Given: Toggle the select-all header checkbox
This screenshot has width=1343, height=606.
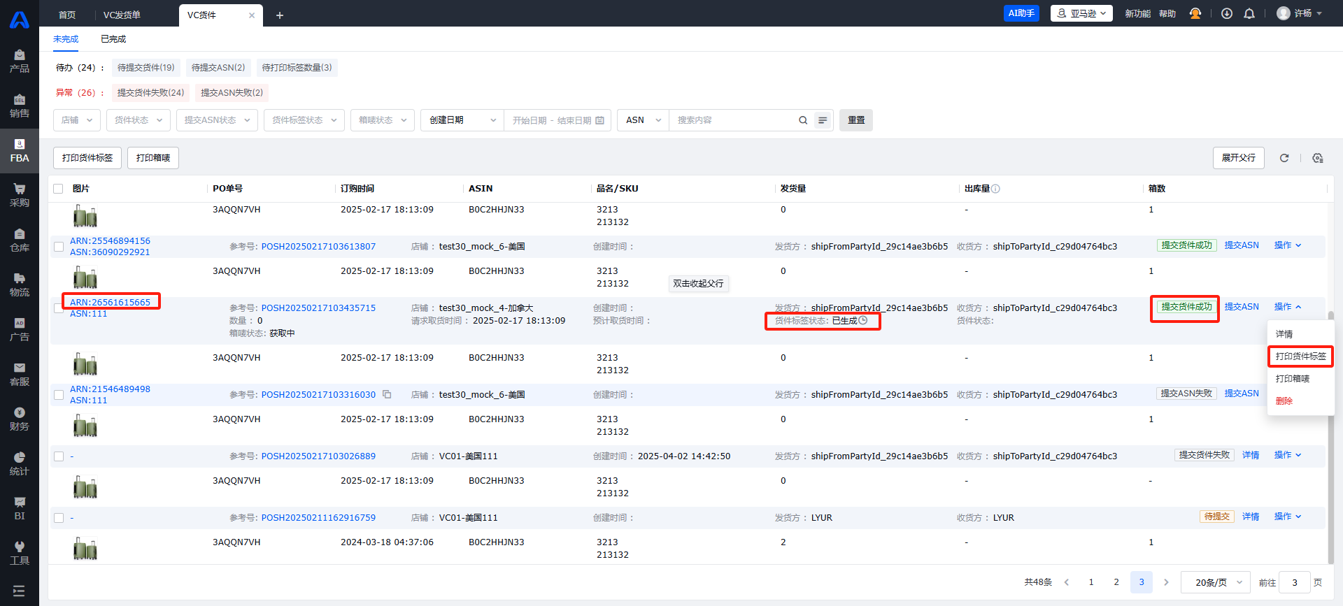Looking at the screenshot, I should tap(58, 189).
